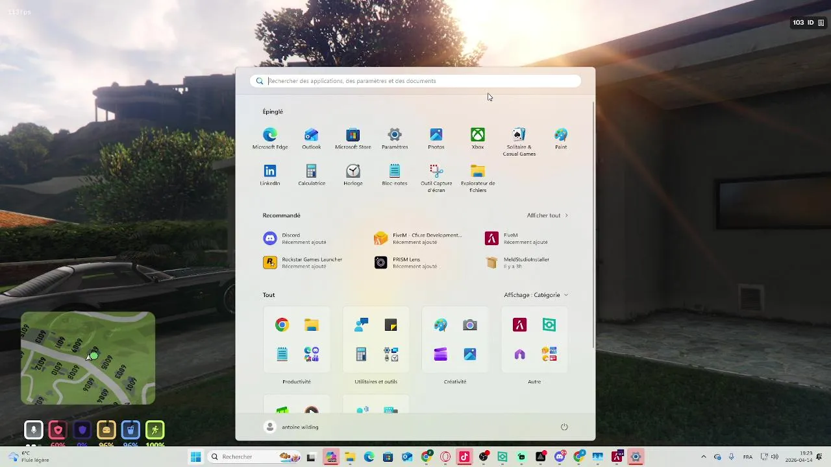The height and width of the screenshot is (467, 831).
Task: Open pinned Explorateur de fichiers
Action: point(478,178)
